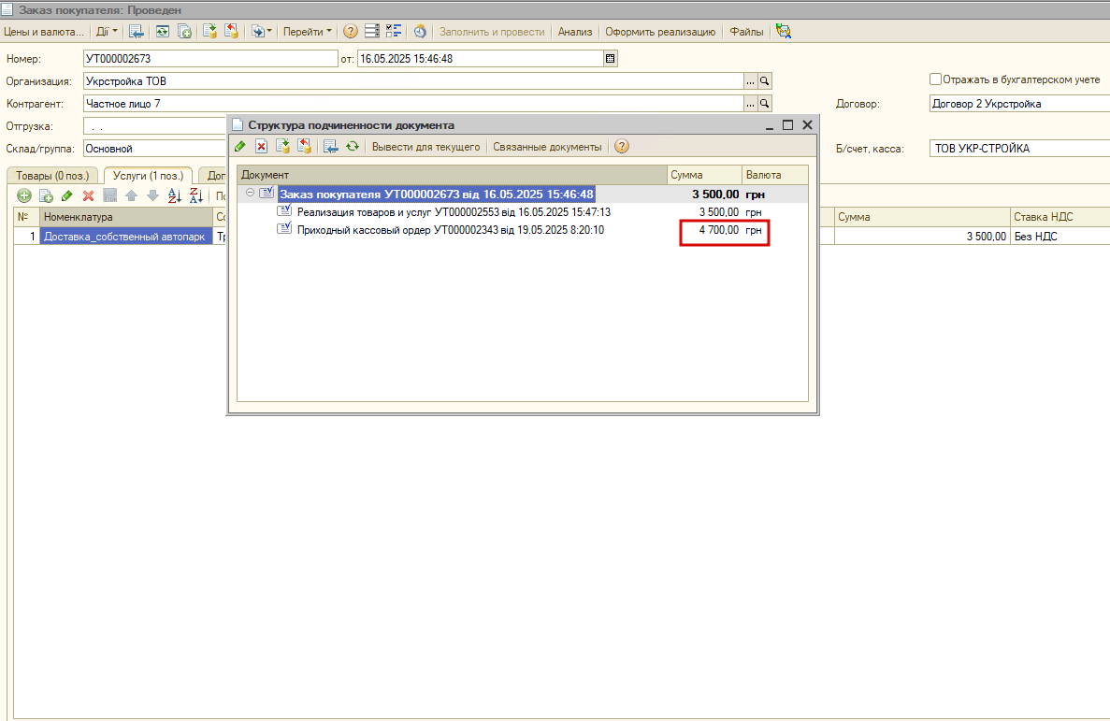Click the 'Без НДС' cell in the services row

click(1060, 237)
